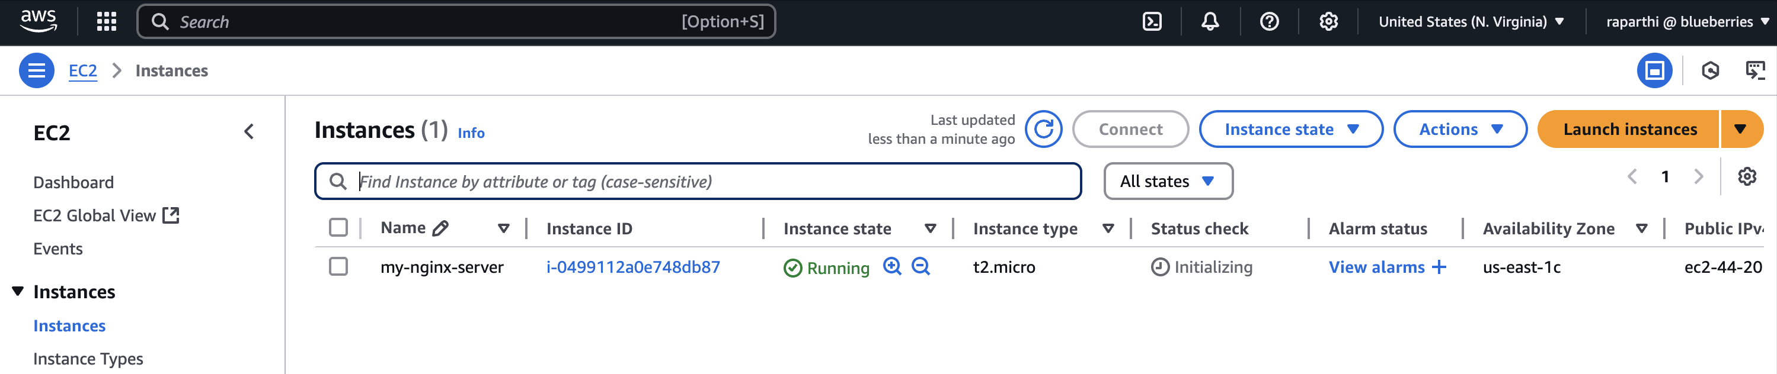1777x374 pixels.
Task: Click the Info link beside Instances heading
Action: (471, 133)
